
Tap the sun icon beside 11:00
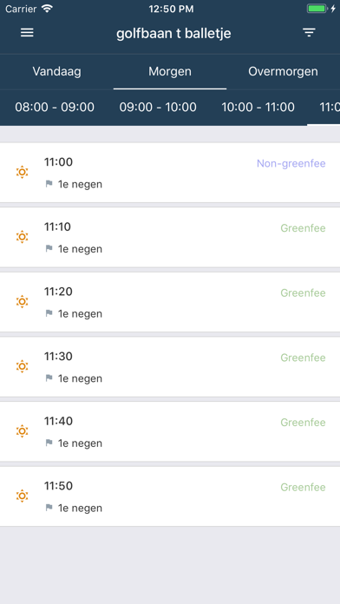point(22,172)
